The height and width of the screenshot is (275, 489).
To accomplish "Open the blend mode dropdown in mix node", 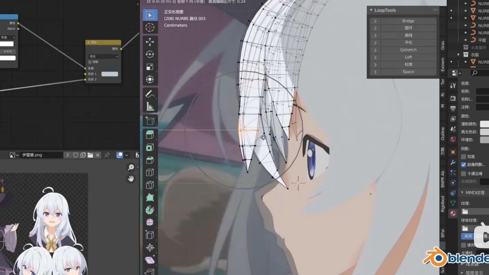I will [103, 56].
